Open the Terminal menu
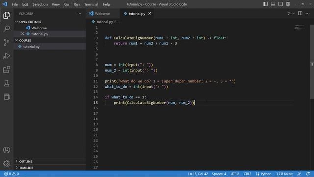This screenshot has width=314, height=177. coord(91,4)
